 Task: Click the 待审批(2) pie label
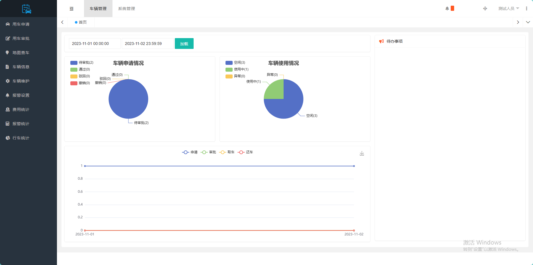click(x=141, y=123)
